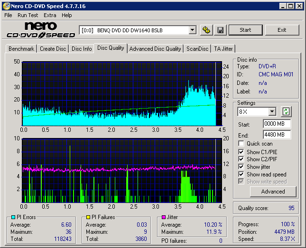Uncheck Show C1/PIE checkbox
Viewport: 306px width, 248px height.
pos(241,152)
